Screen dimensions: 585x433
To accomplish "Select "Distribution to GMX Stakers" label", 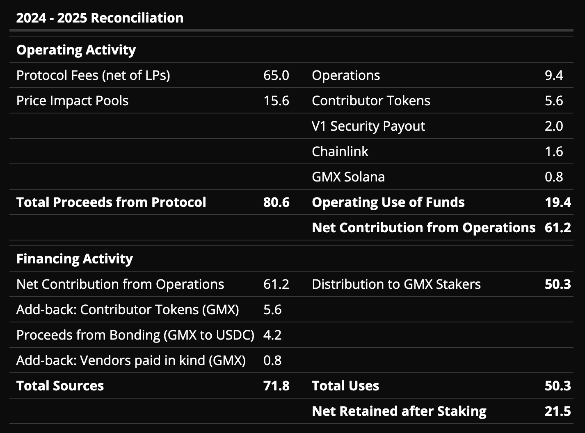I will (396, 284).
